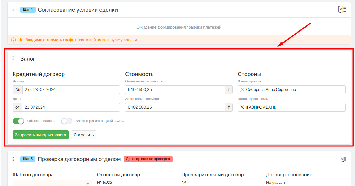Open Word export icon for Step 4
The image size is (355, 186).
tap(342, 9)
